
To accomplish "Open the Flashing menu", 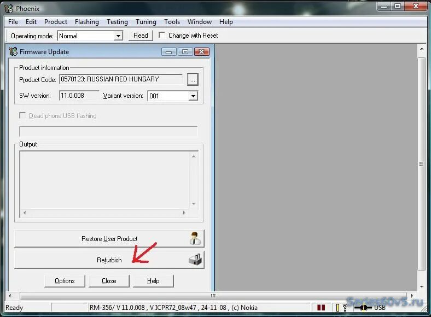I will pyautogui.click(x=86, y=22).
